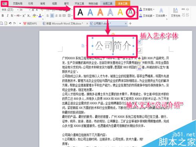
Task: Apply the font color button
Action: click(x=40, y=16)
